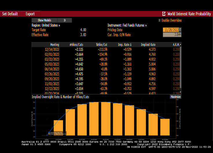The height and width of the screenshot is (153, 213).
Task: Expand the Instrument: Fed Funds Futures selector
Action: click(127, 25)
